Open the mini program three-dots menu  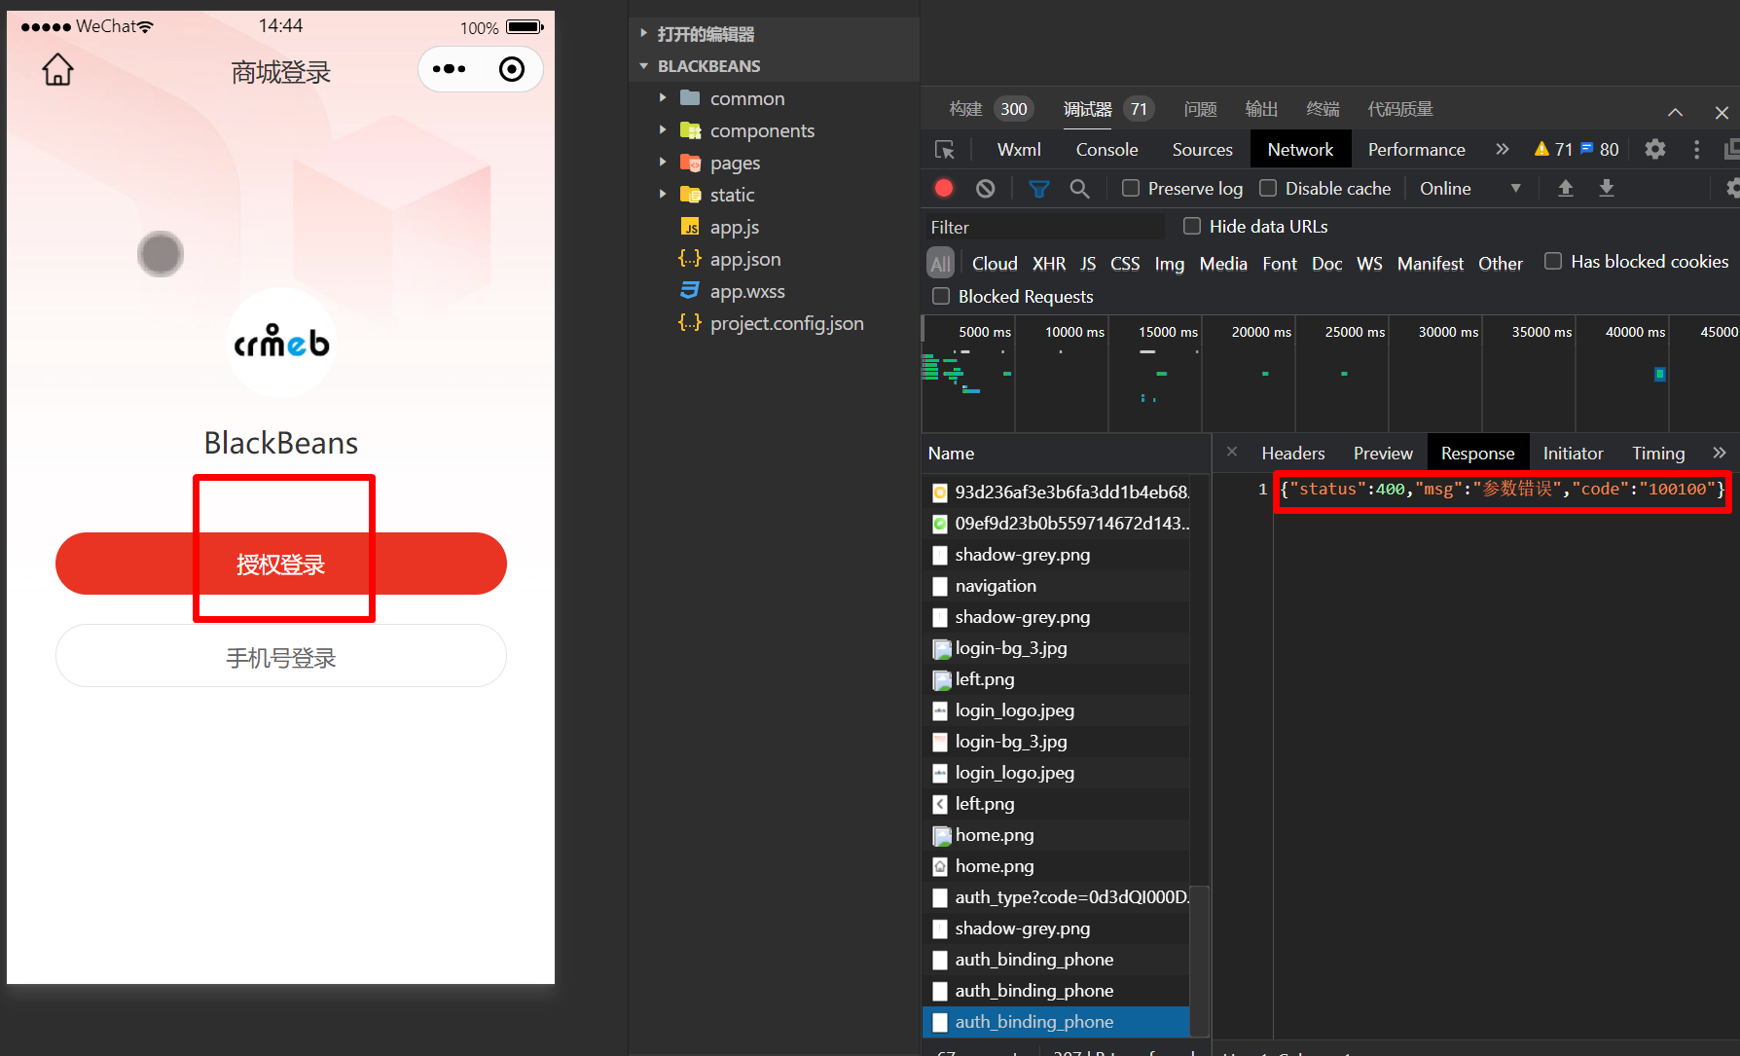pyautogui.click(x=449, y=69)
